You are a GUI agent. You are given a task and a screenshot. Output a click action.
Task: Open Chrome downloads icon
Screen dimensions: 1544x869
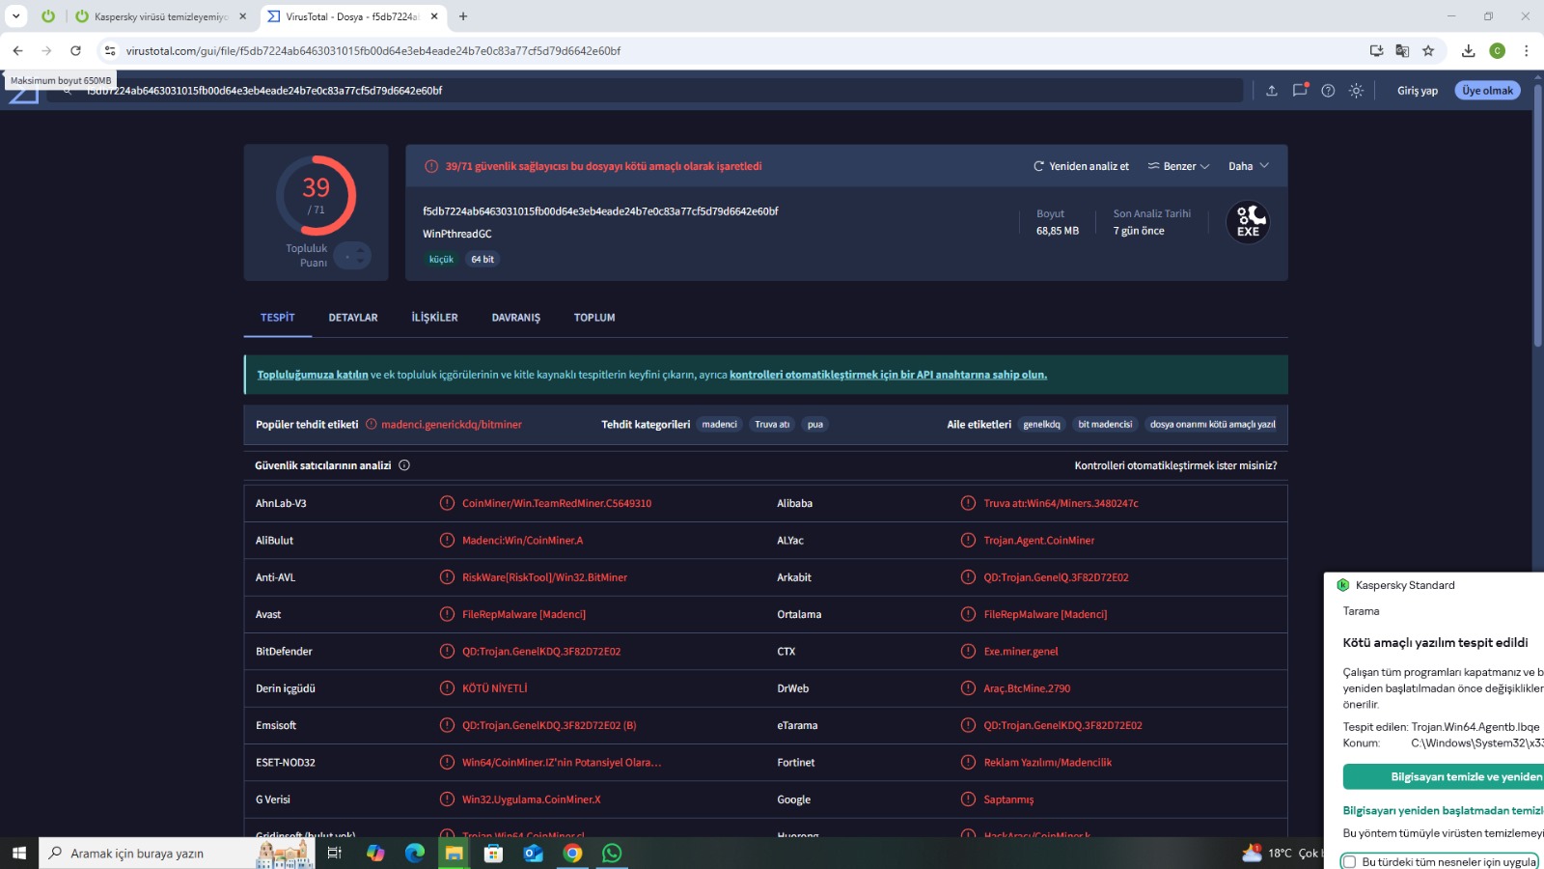(x=1468, y=50)
